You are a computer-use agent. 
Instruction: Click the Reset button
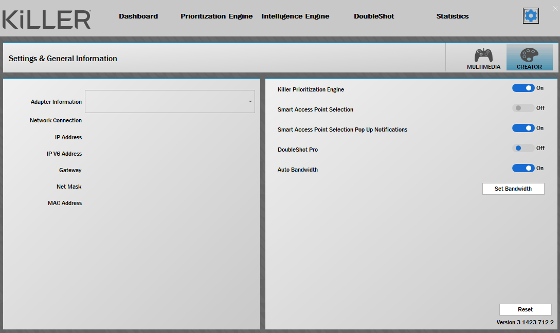[525, 309]
